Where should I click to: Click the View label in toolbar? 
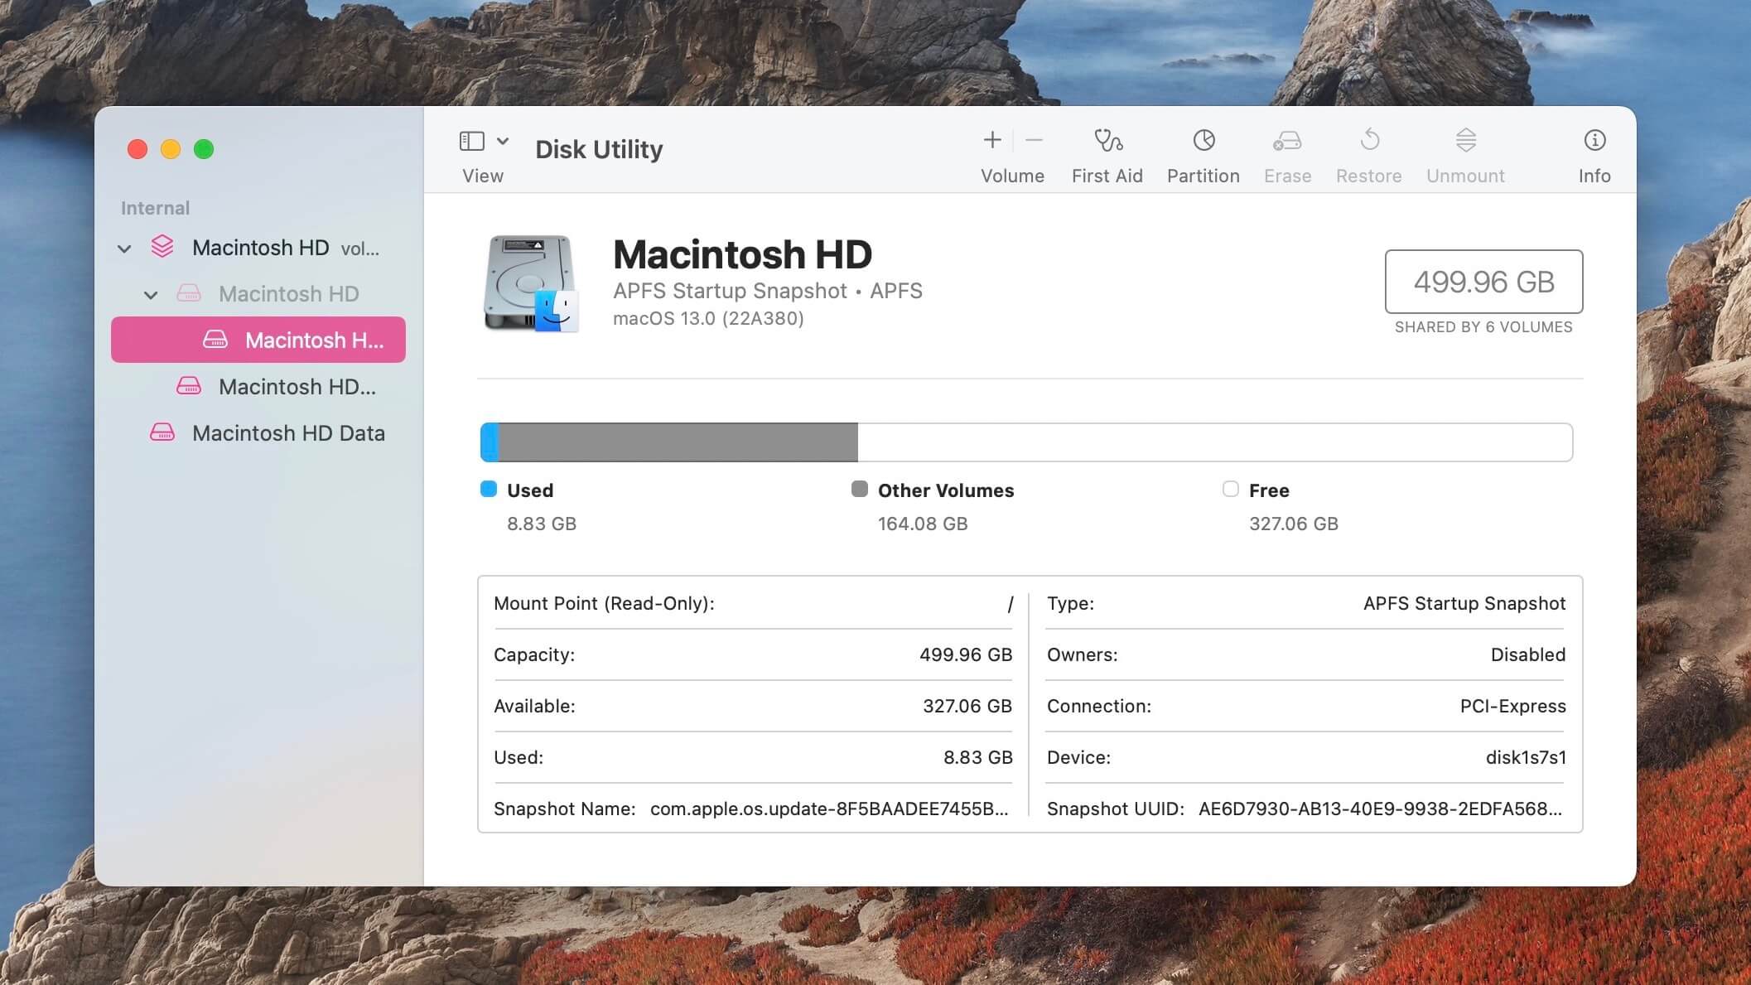(x=483, y=176)
